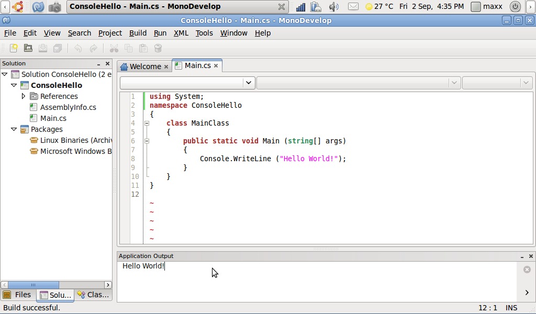Open the Edit menu

tap(30, 33)
